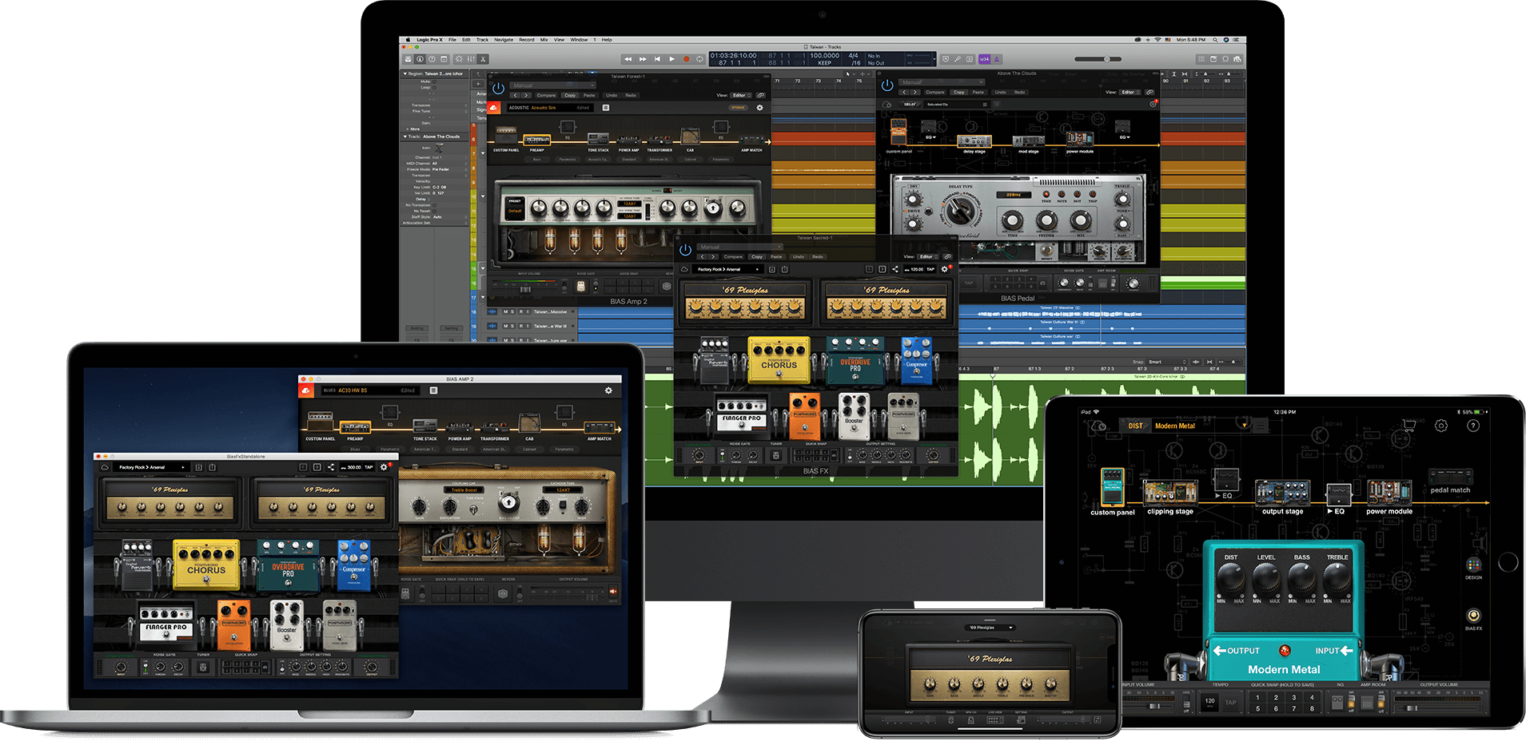Open View Editor dropdown in BIAS FX plugin

927,256
